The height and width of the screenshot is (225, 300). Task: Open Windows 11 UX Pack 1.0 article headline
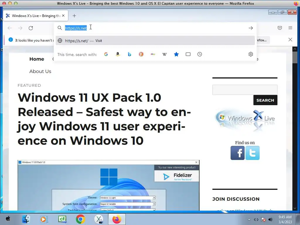[x=104, y=119]
